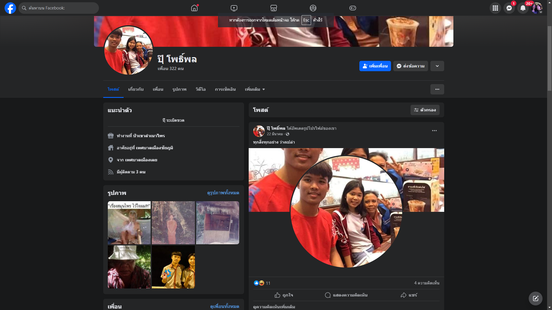Open the Gaming icon
The width and height of the screenshot is (552, 310).
[x=353, y=8]
